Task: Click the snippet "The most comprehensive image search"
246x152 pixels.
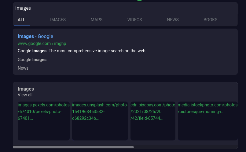Action: 86,51
